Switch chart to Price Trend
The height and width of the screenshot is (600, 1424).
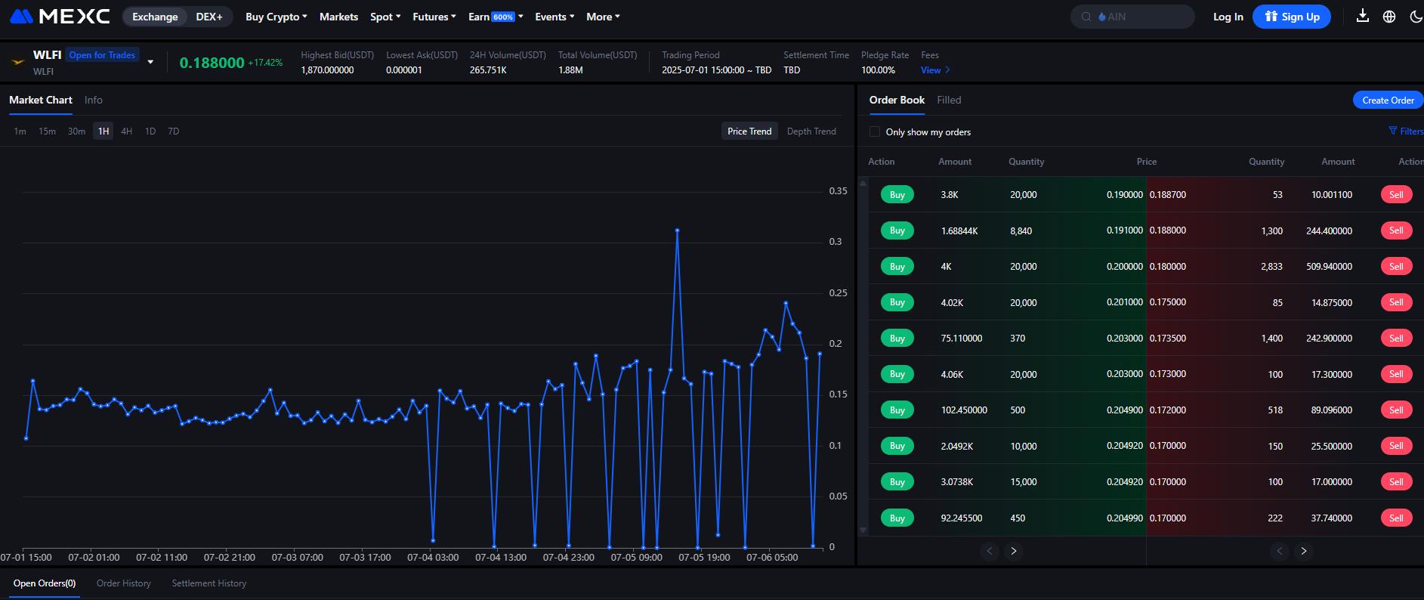click(x=749, y=131)
